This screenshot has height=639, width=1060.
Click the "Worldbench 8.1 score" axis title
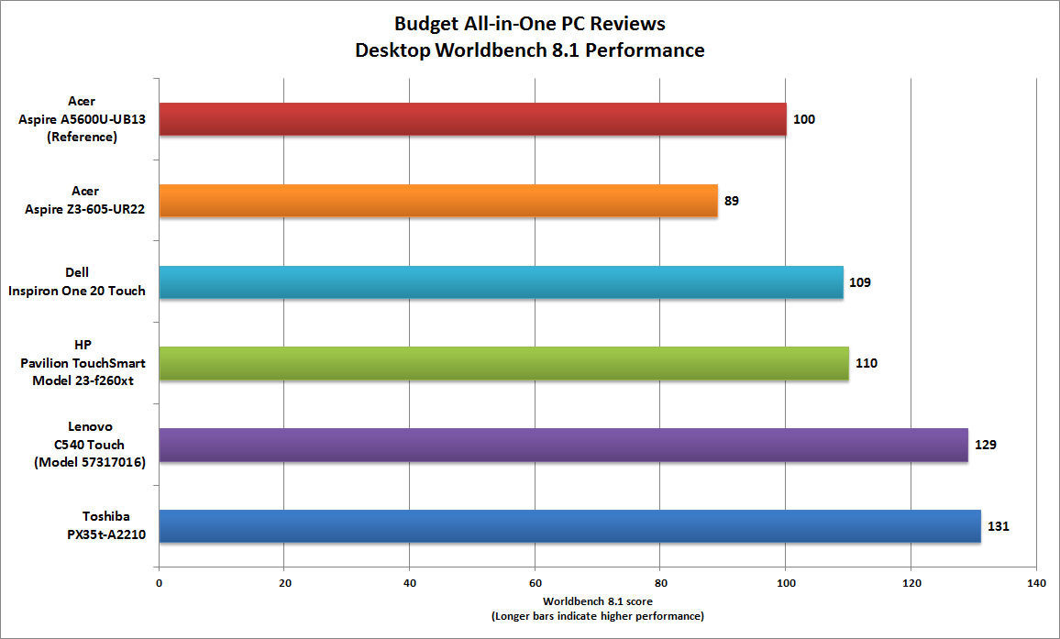(x=597, y=600)
